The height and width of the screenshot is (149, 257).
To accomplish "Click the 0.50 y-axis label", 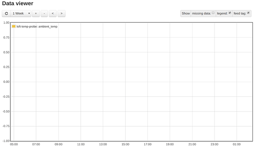I will [x=6, y=52].
